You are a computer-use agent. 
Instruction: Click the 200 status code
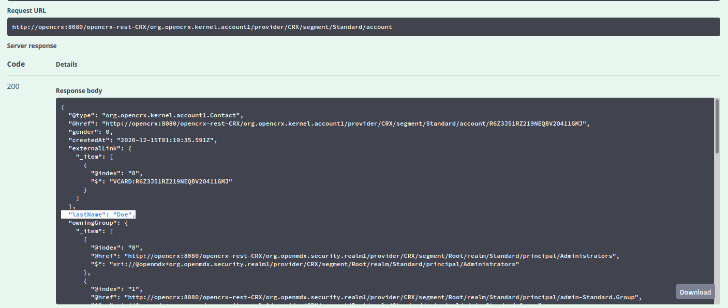[x=13, y=86]
